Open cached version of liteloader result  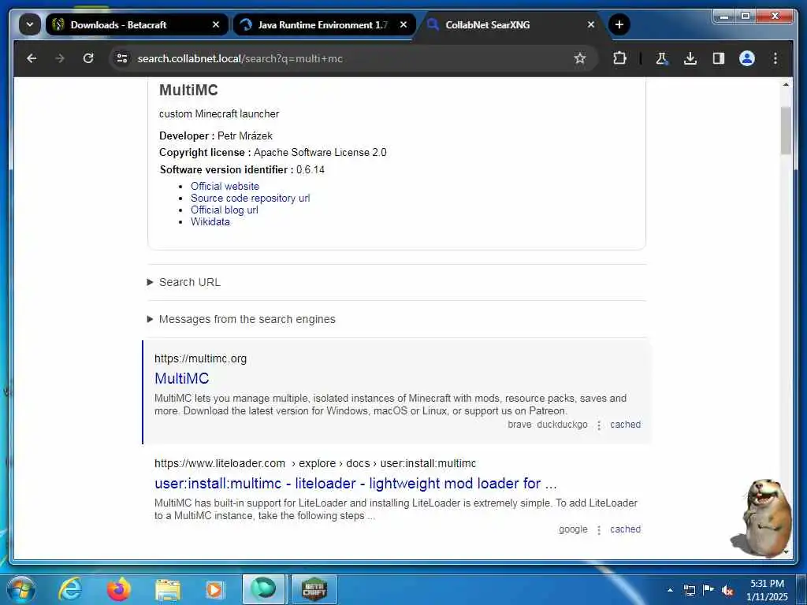[x=625, y=529]
